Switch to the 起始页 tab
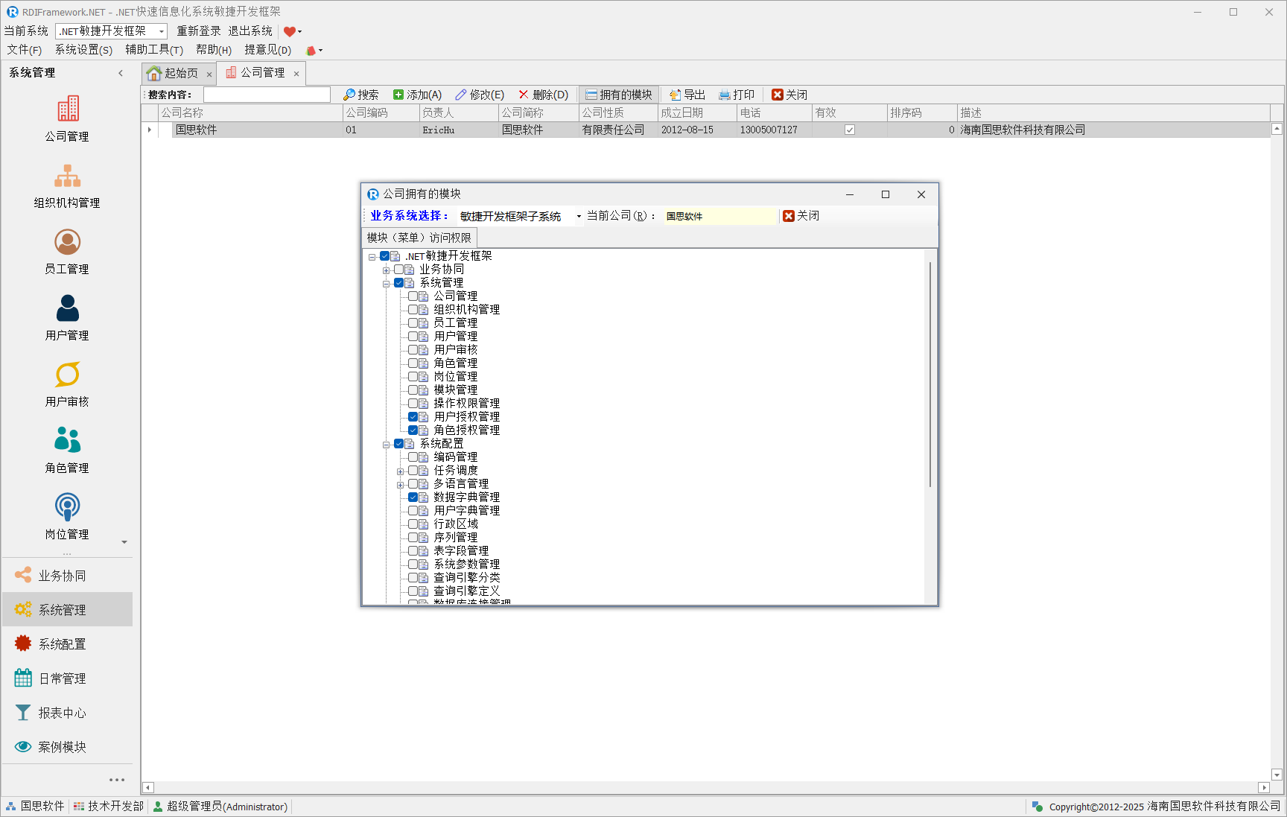 pyautogui.click(x=180, y=73)
